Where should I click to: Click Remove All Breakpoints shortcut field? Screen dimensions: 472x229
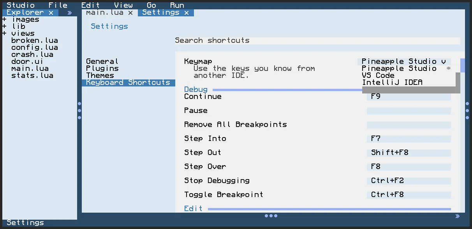pos(409,125)
